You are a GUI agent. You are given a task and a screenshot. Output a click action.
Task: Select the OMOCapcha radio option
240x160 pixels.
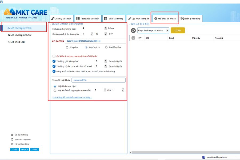(x=106, y=47)
